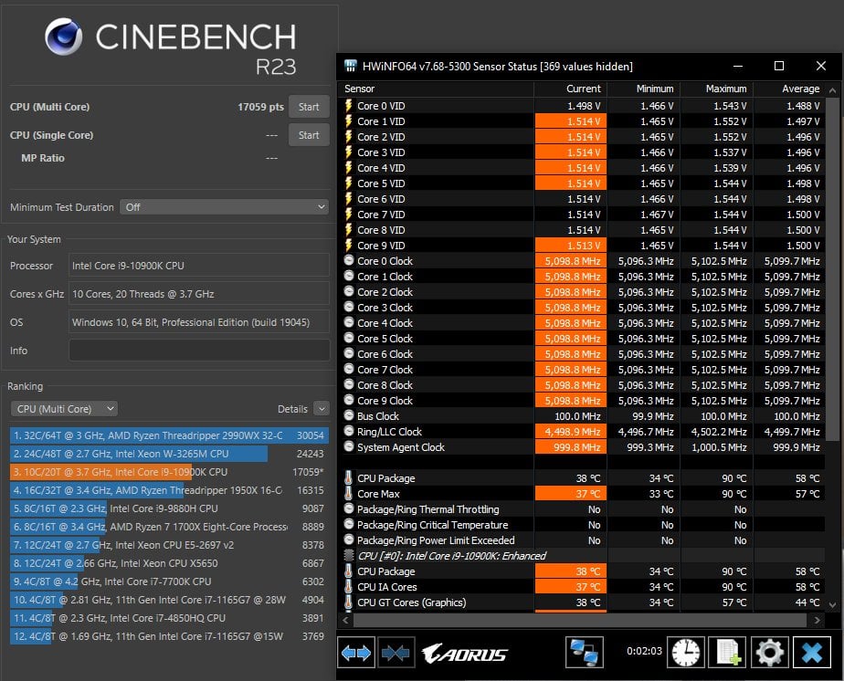Select ranking entry AMD Ryzen Threadripper 1950X
844x681 pixels.
(169, 490)
